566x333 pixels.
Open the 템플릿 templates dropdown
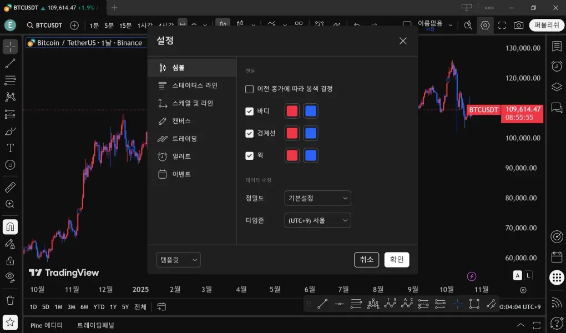click(x=178, y=260)
